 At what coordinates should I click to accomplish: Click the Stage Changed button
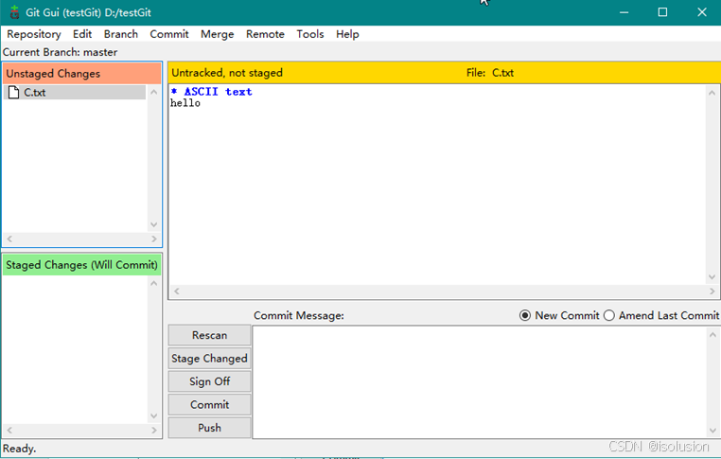[209, 359]
